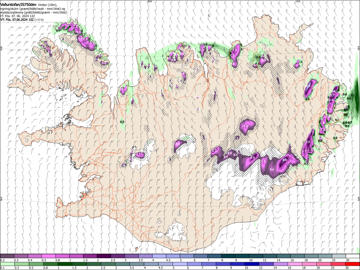This screenshot has height=270, width=360.
Task: Click the '3.0' snowfall value on the map
Action: pos(253,158)
